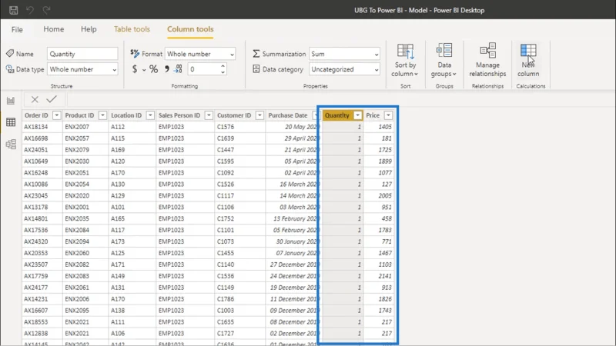616x346 pixels.
Task: Apply percentage format icon
Action: (153, 69)
